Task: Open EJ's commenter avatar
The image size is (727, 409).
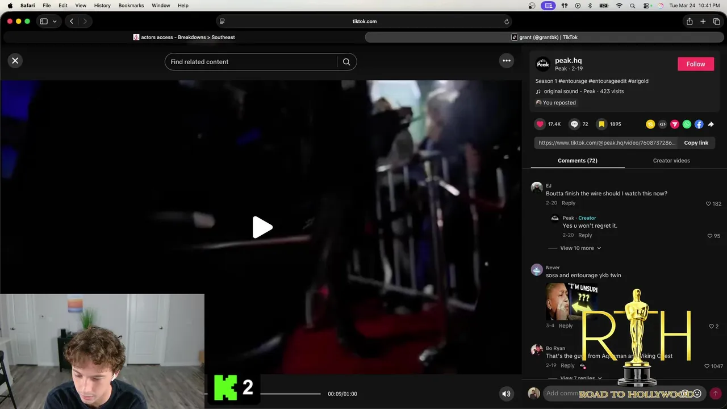Action: click(537, 188)
